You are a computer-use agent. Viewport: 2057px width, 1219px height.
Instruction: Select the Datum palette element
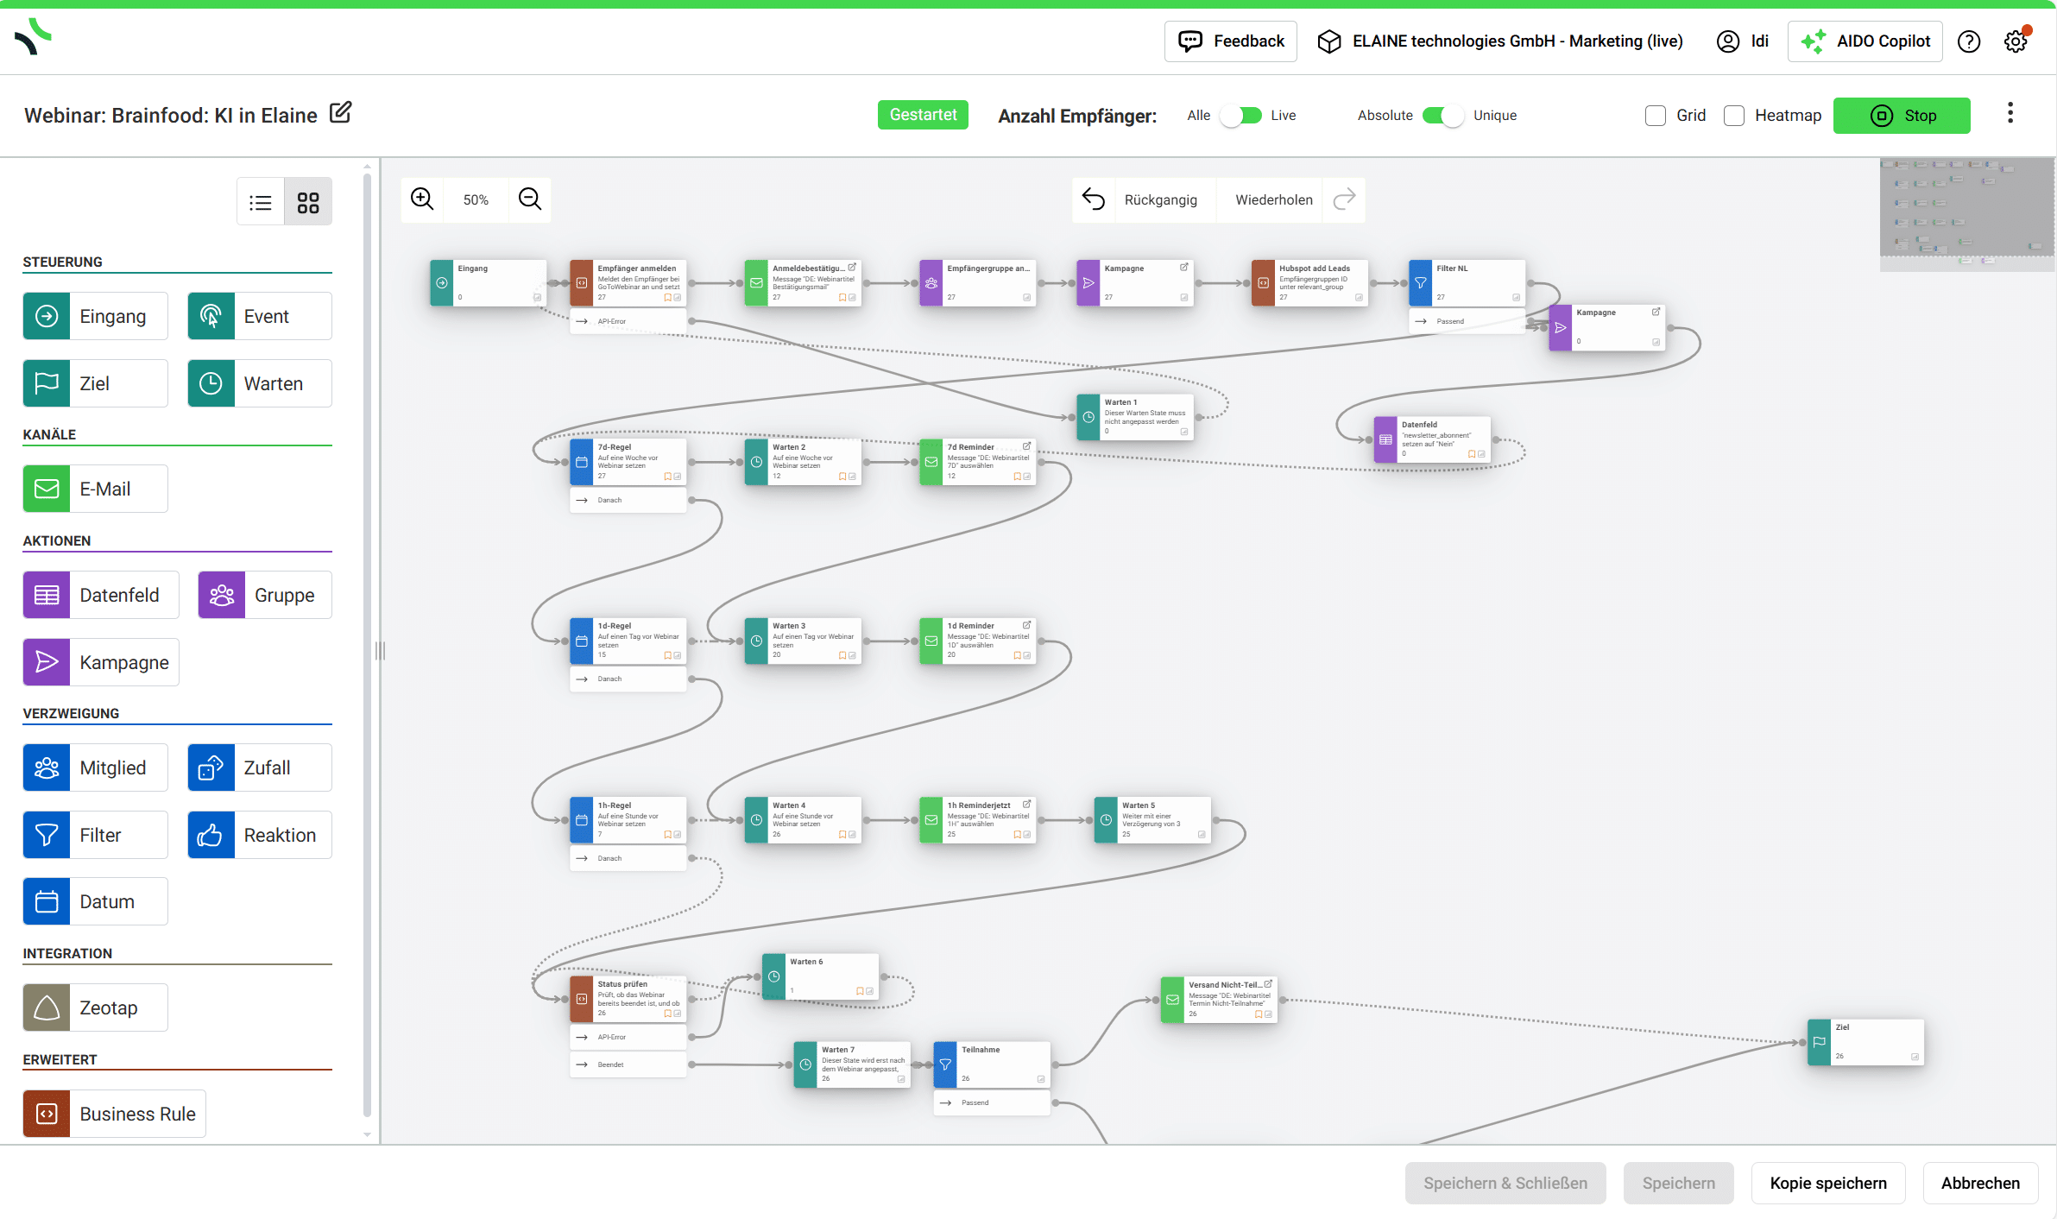[x=95, y=901]
